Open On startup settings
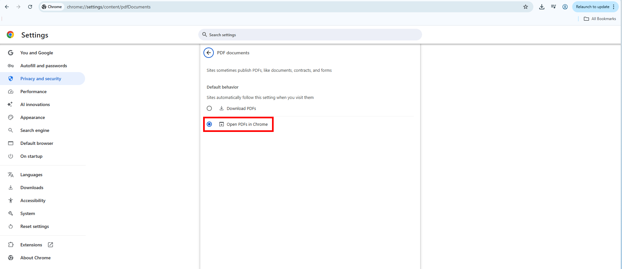The width and height of the screenshot is (622, 269). [x=43, y=156]
